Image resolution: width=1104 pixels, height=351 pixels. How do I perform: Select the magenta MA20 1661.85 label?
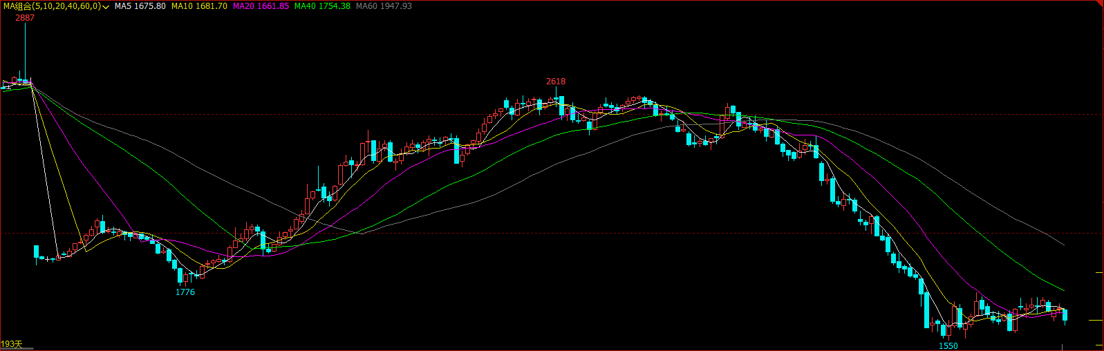click(261, 6)
